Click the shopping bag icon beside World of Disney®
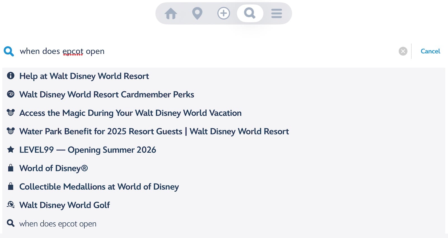Viewport: 448px width, 238px height. 11,168
